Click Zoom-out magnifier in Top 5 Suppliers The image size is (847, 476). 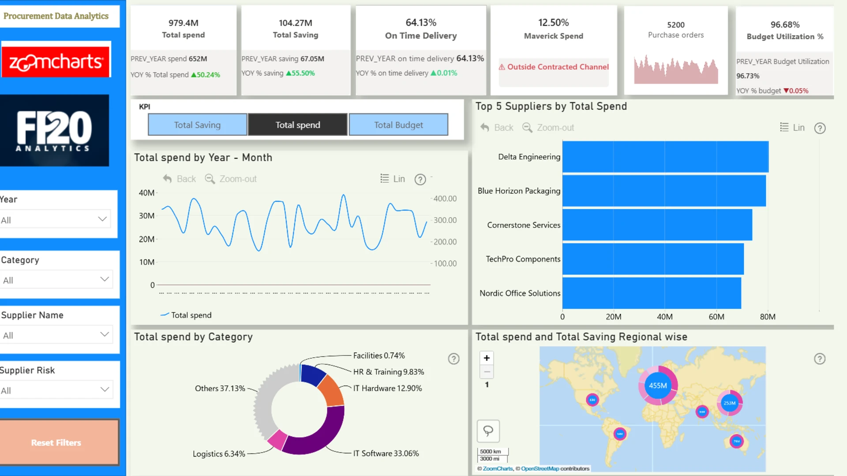pyautogui.click(x=527, y=127)
